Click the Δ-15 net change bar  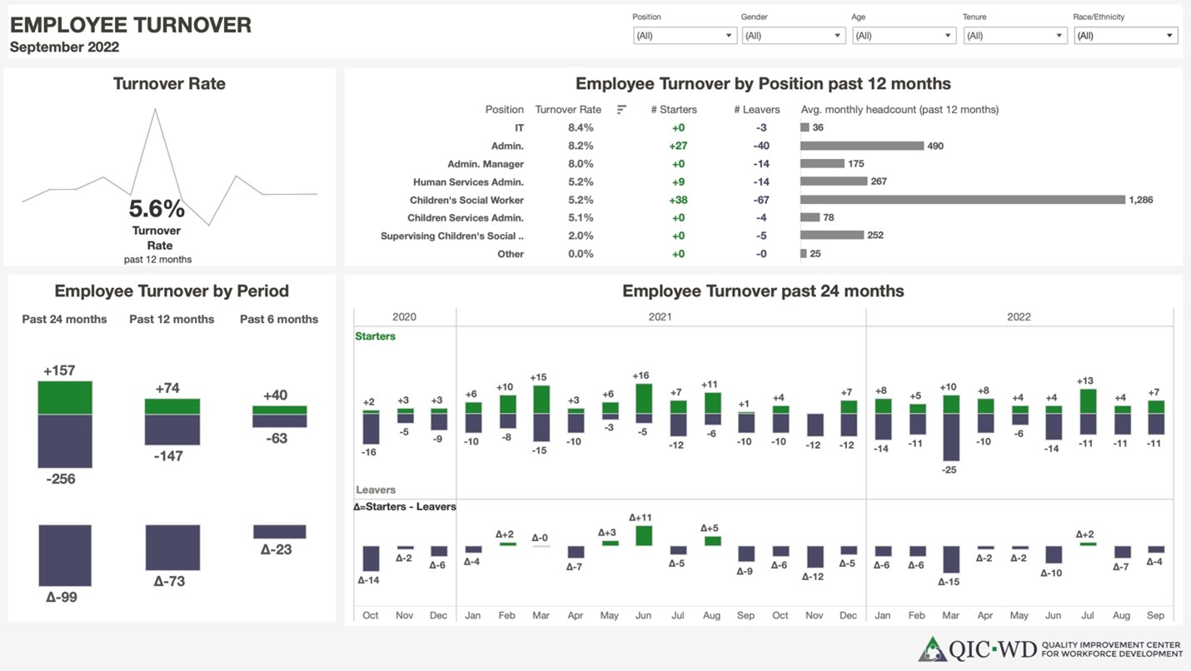(x=950, y=559)
